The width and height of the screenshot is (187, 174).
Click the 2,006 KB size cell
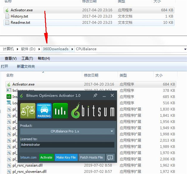[x=167, y=159]
